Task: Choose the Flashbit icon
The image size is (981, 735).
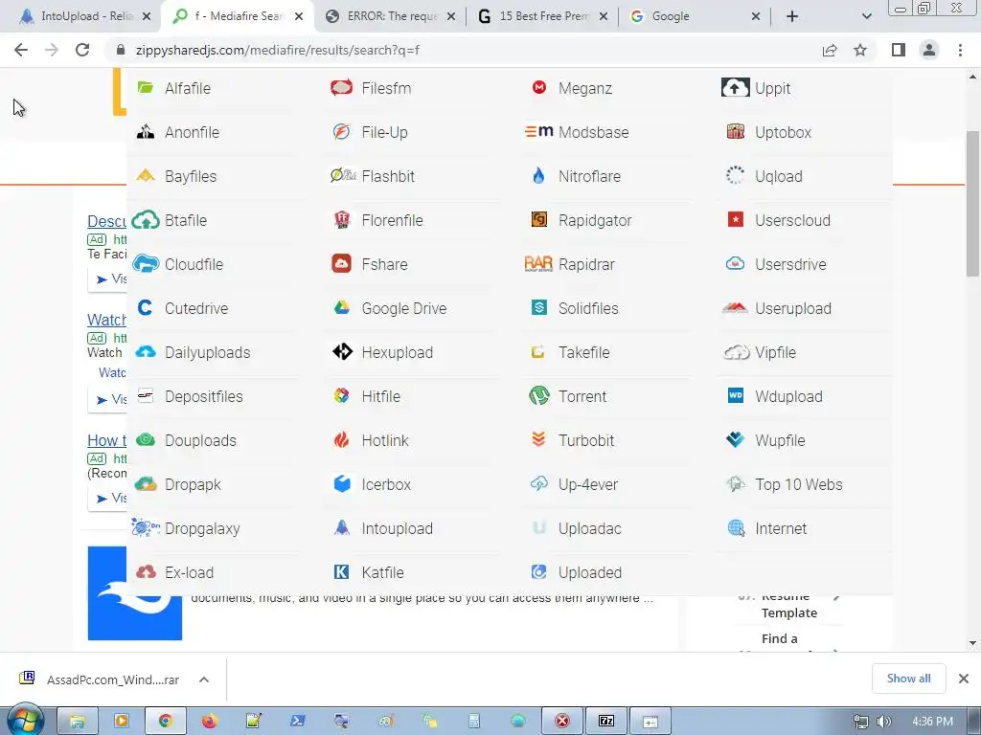Action: [343, 176]
